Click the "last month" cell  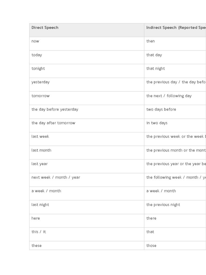pyautogui.click(x=41, y=150)
